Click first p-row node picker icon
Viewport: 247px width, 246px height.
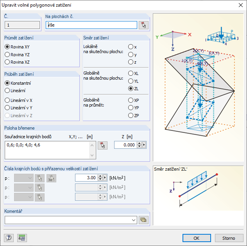coord(39,178)
